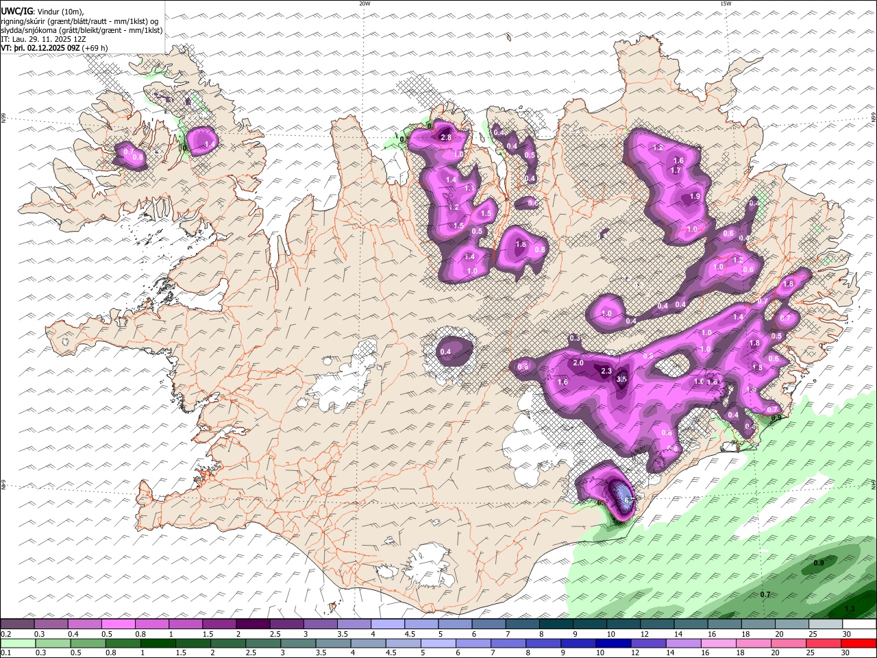Pick the darkest green swatch between 1 and 1.5
This screenshot has height=658, width=877.
click(x=158, y=644)
